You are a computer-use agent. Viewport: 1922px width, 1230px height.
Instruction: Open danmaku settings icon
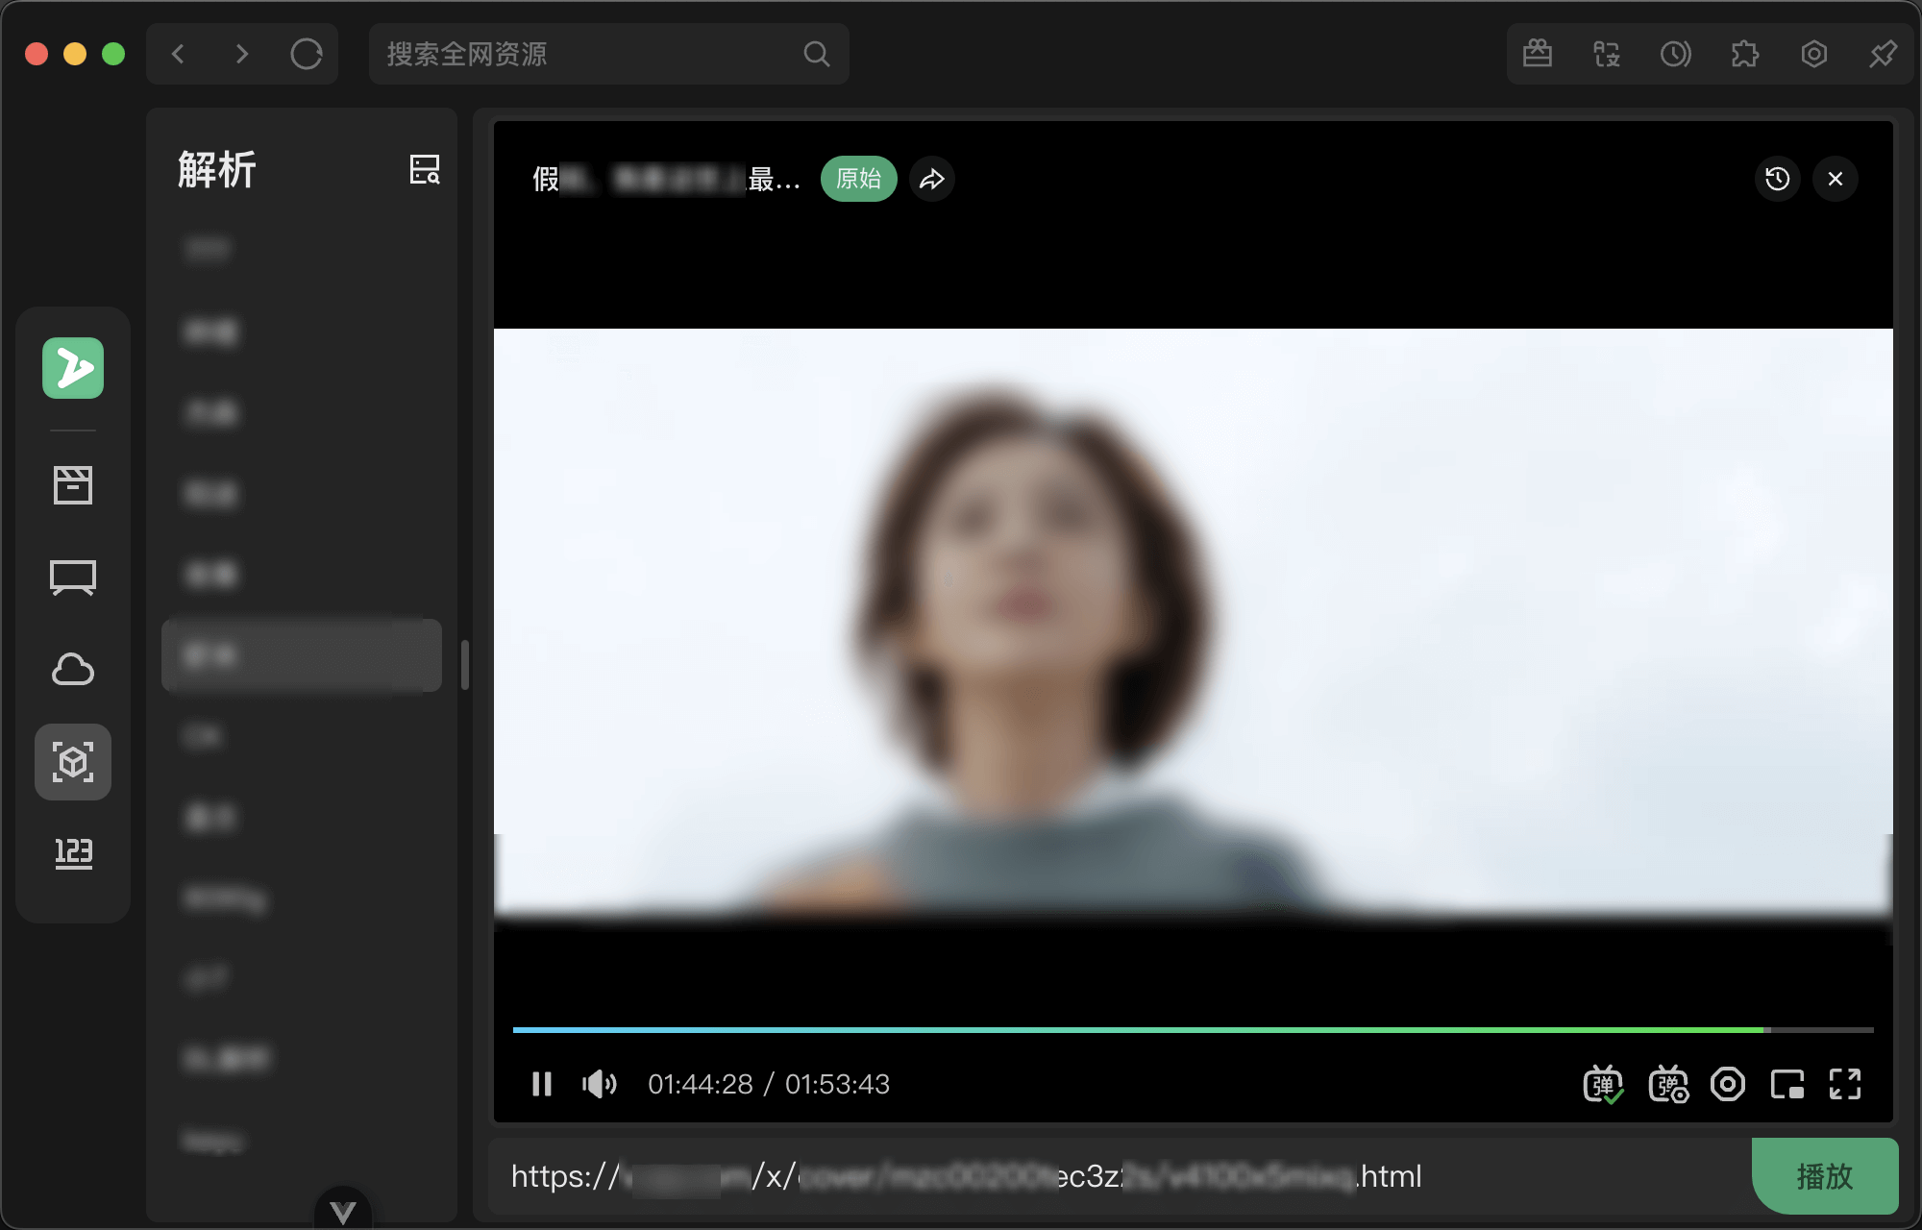coord(1668,1085)
